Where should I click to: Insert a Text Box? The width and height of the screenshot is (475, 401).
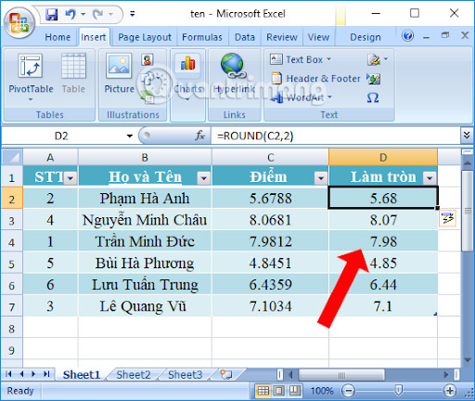[301, 59]
